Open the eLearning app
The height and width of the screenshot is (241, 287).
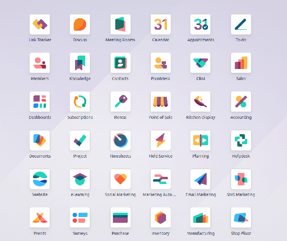pyautogui.click(x=80, y=179)
